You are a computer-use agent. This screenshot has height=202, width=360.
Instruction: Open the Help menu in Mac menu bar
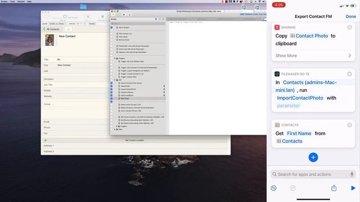point(29,1)
